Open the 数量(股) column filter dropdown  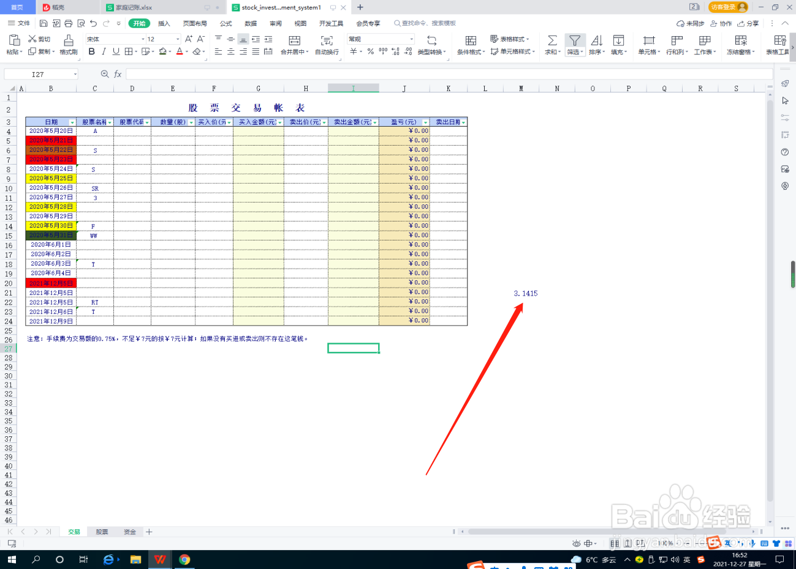[x=191, y=122]
